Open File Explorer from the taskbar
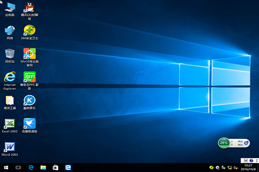 (x=43, y=167)
